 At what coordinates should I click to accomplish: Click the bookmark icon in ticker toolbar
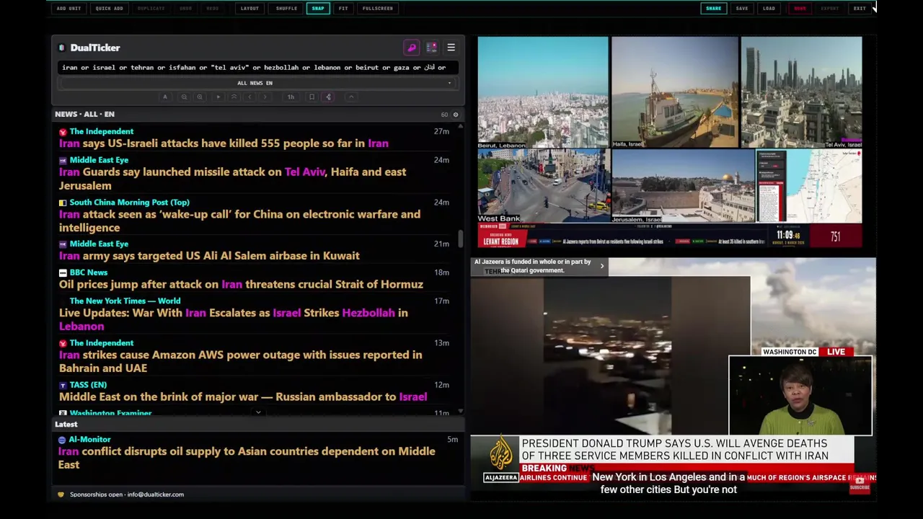[312, 97]
